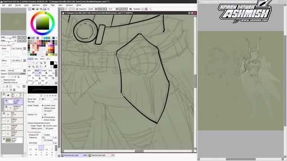Hide the Layer1 layer
Image resolution: width=287 pixels, height=161 pixels.
(x=4, y=139)
